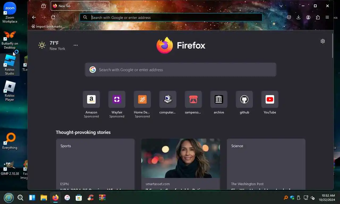
Task: Open iTunes music icon on taskbar
Action: [67, 198]
